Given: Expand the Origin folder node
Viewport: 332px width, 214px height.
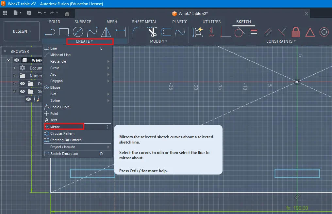Looking at the screenshot, I should tap(14, 84).
